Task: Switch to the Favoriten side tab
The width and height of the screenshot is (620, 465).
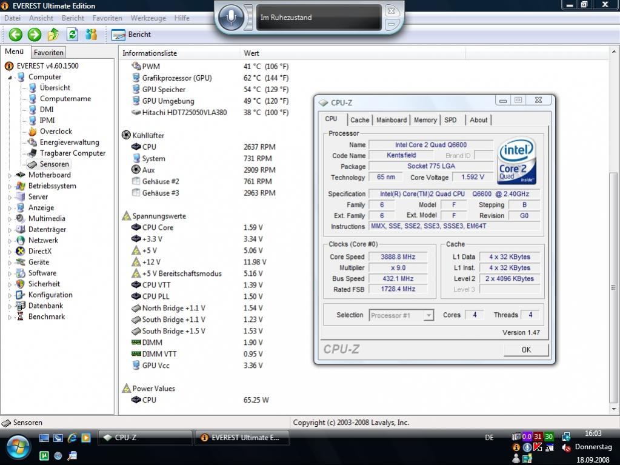Action: coord(48,52)
